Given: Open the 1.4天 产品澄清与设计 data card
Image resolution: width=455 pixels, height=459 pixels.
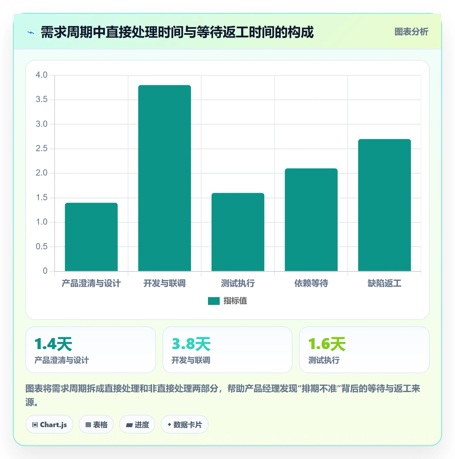Looking at the screenshot, I should (91, 350).
